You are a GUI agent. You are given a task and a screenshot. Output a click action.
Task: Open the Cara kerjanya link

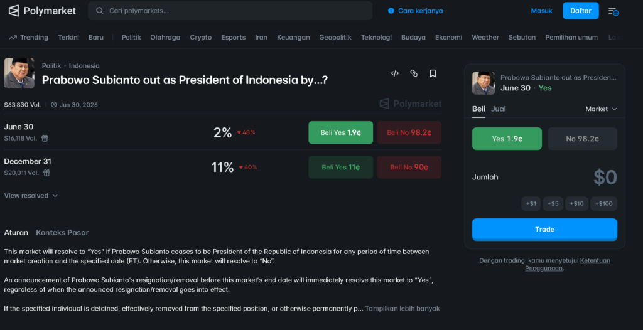pyautogui.click(x=420, y=11)
